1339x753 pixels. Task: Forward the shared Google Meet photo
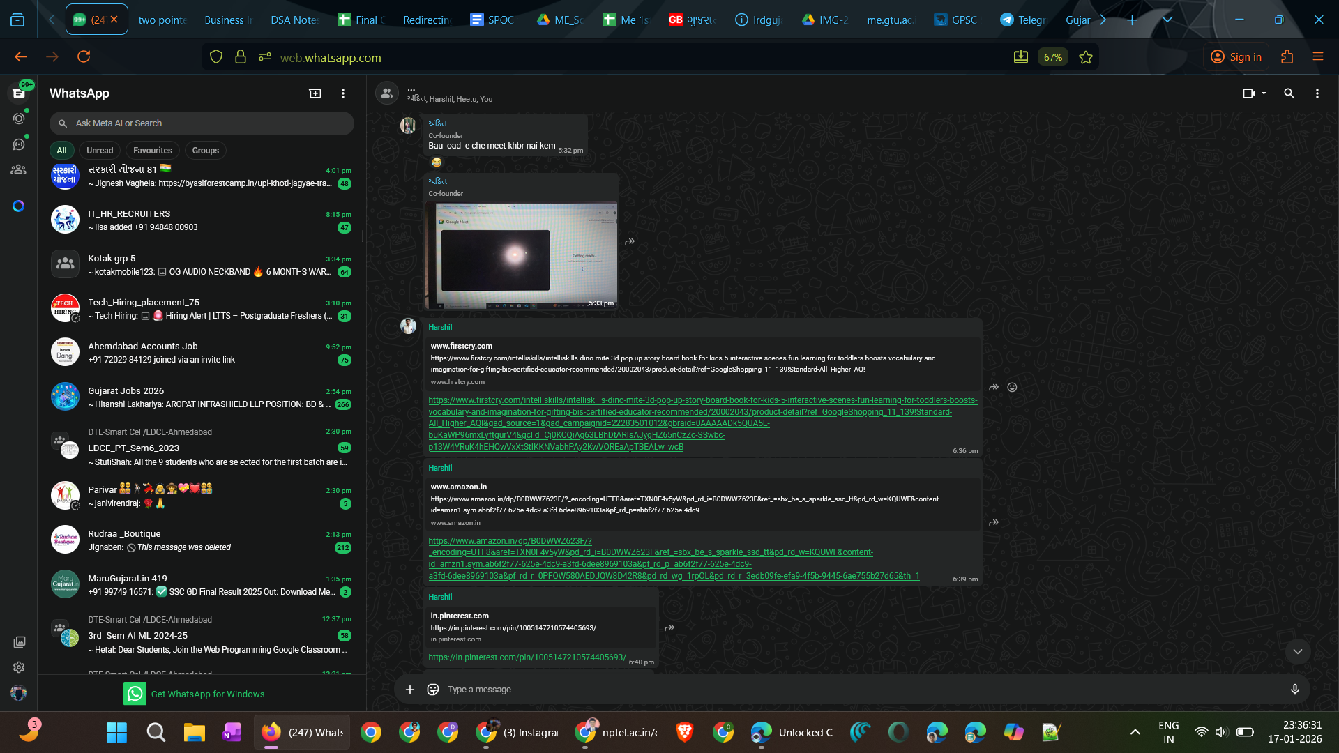pos(630,241)
